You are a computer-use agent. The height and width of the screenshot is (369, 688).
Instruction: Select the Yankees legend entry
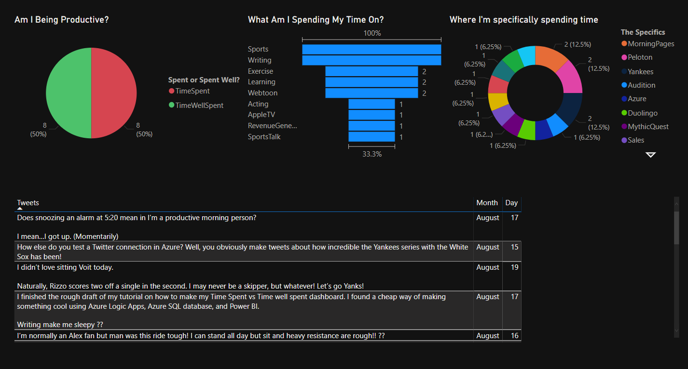click(637, 72)
